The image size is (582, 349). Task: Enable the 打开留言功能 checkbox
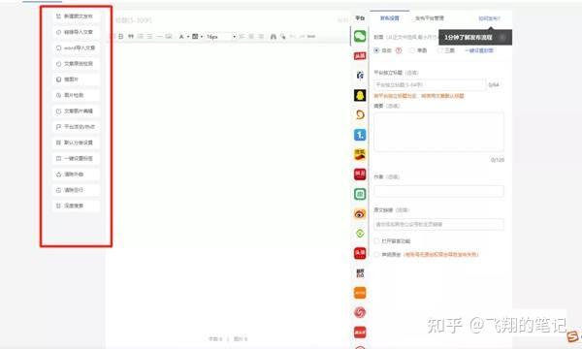[376, 241]
